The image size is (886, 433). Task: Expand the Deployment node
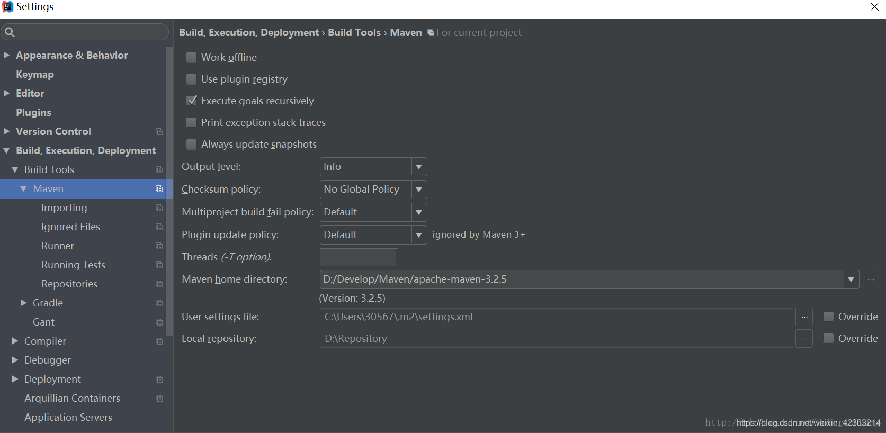click(x=15, y=379)
